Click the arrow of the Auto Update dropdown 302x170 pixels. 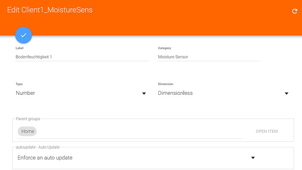253,158
